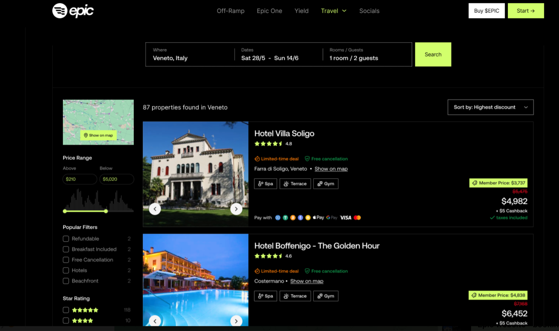Click the orange Bitcoin coin icon
The height and width of the screenshot is (331, 559).
[293, 218]
